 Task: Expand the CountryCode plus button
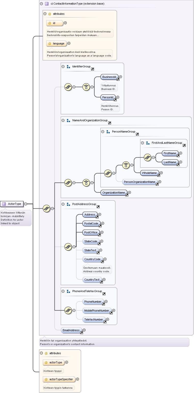[105, 259]
